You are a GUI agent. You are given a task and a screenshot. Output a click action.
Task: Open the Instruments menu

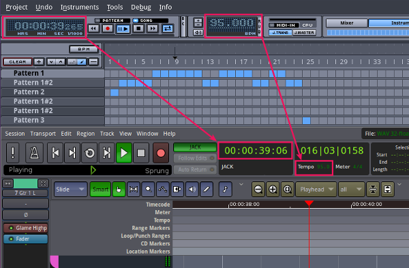coord(80,7)
